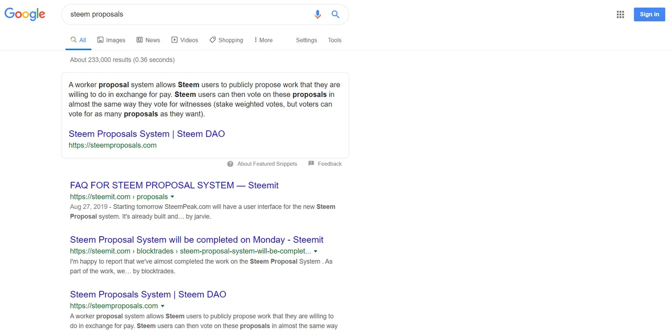The image size is (671, 331).
Task: Click the steemit.com › blocktrades URL text
Action: (x=190, y=251)
